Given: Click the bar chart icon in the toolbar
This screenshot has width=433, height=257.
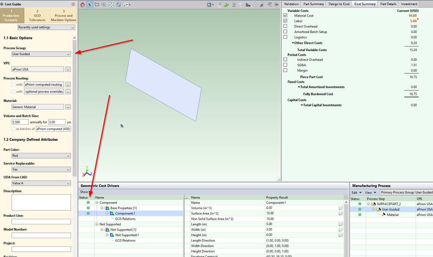Looking at the screenshot, I should click(x=248, y=5).
